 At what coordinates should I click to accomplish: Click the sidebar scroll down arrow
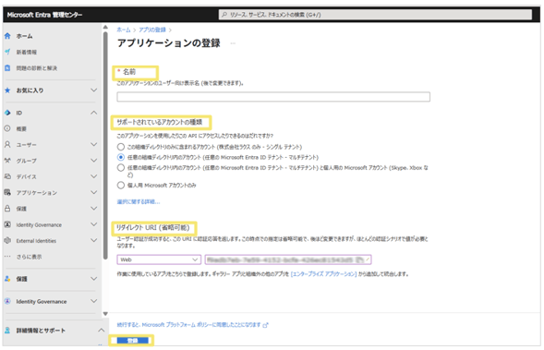pos(105,314)
